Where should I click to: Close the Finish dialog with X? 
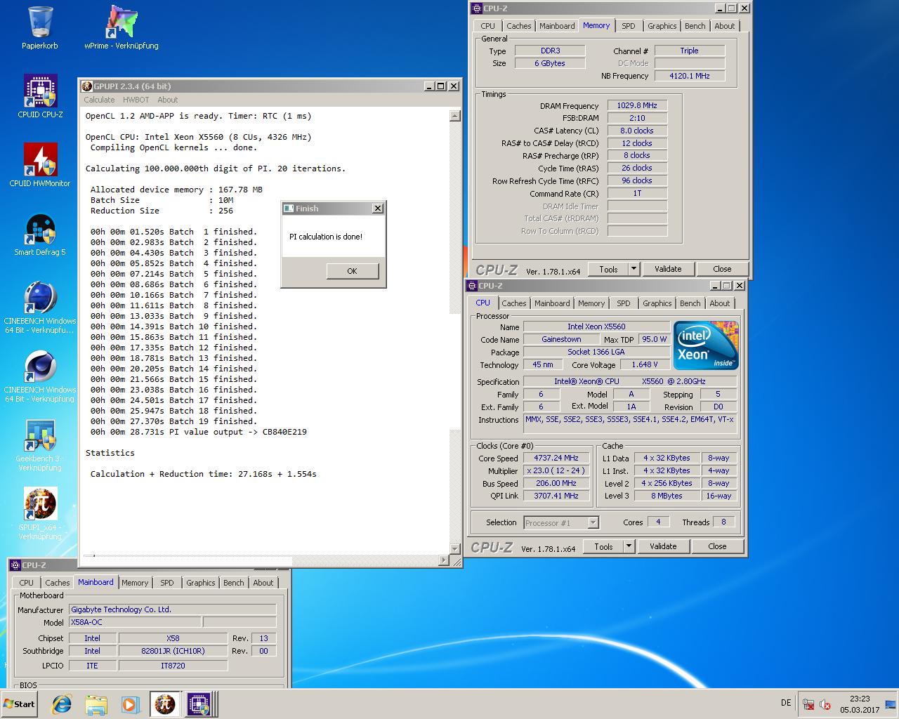point(377,209)
